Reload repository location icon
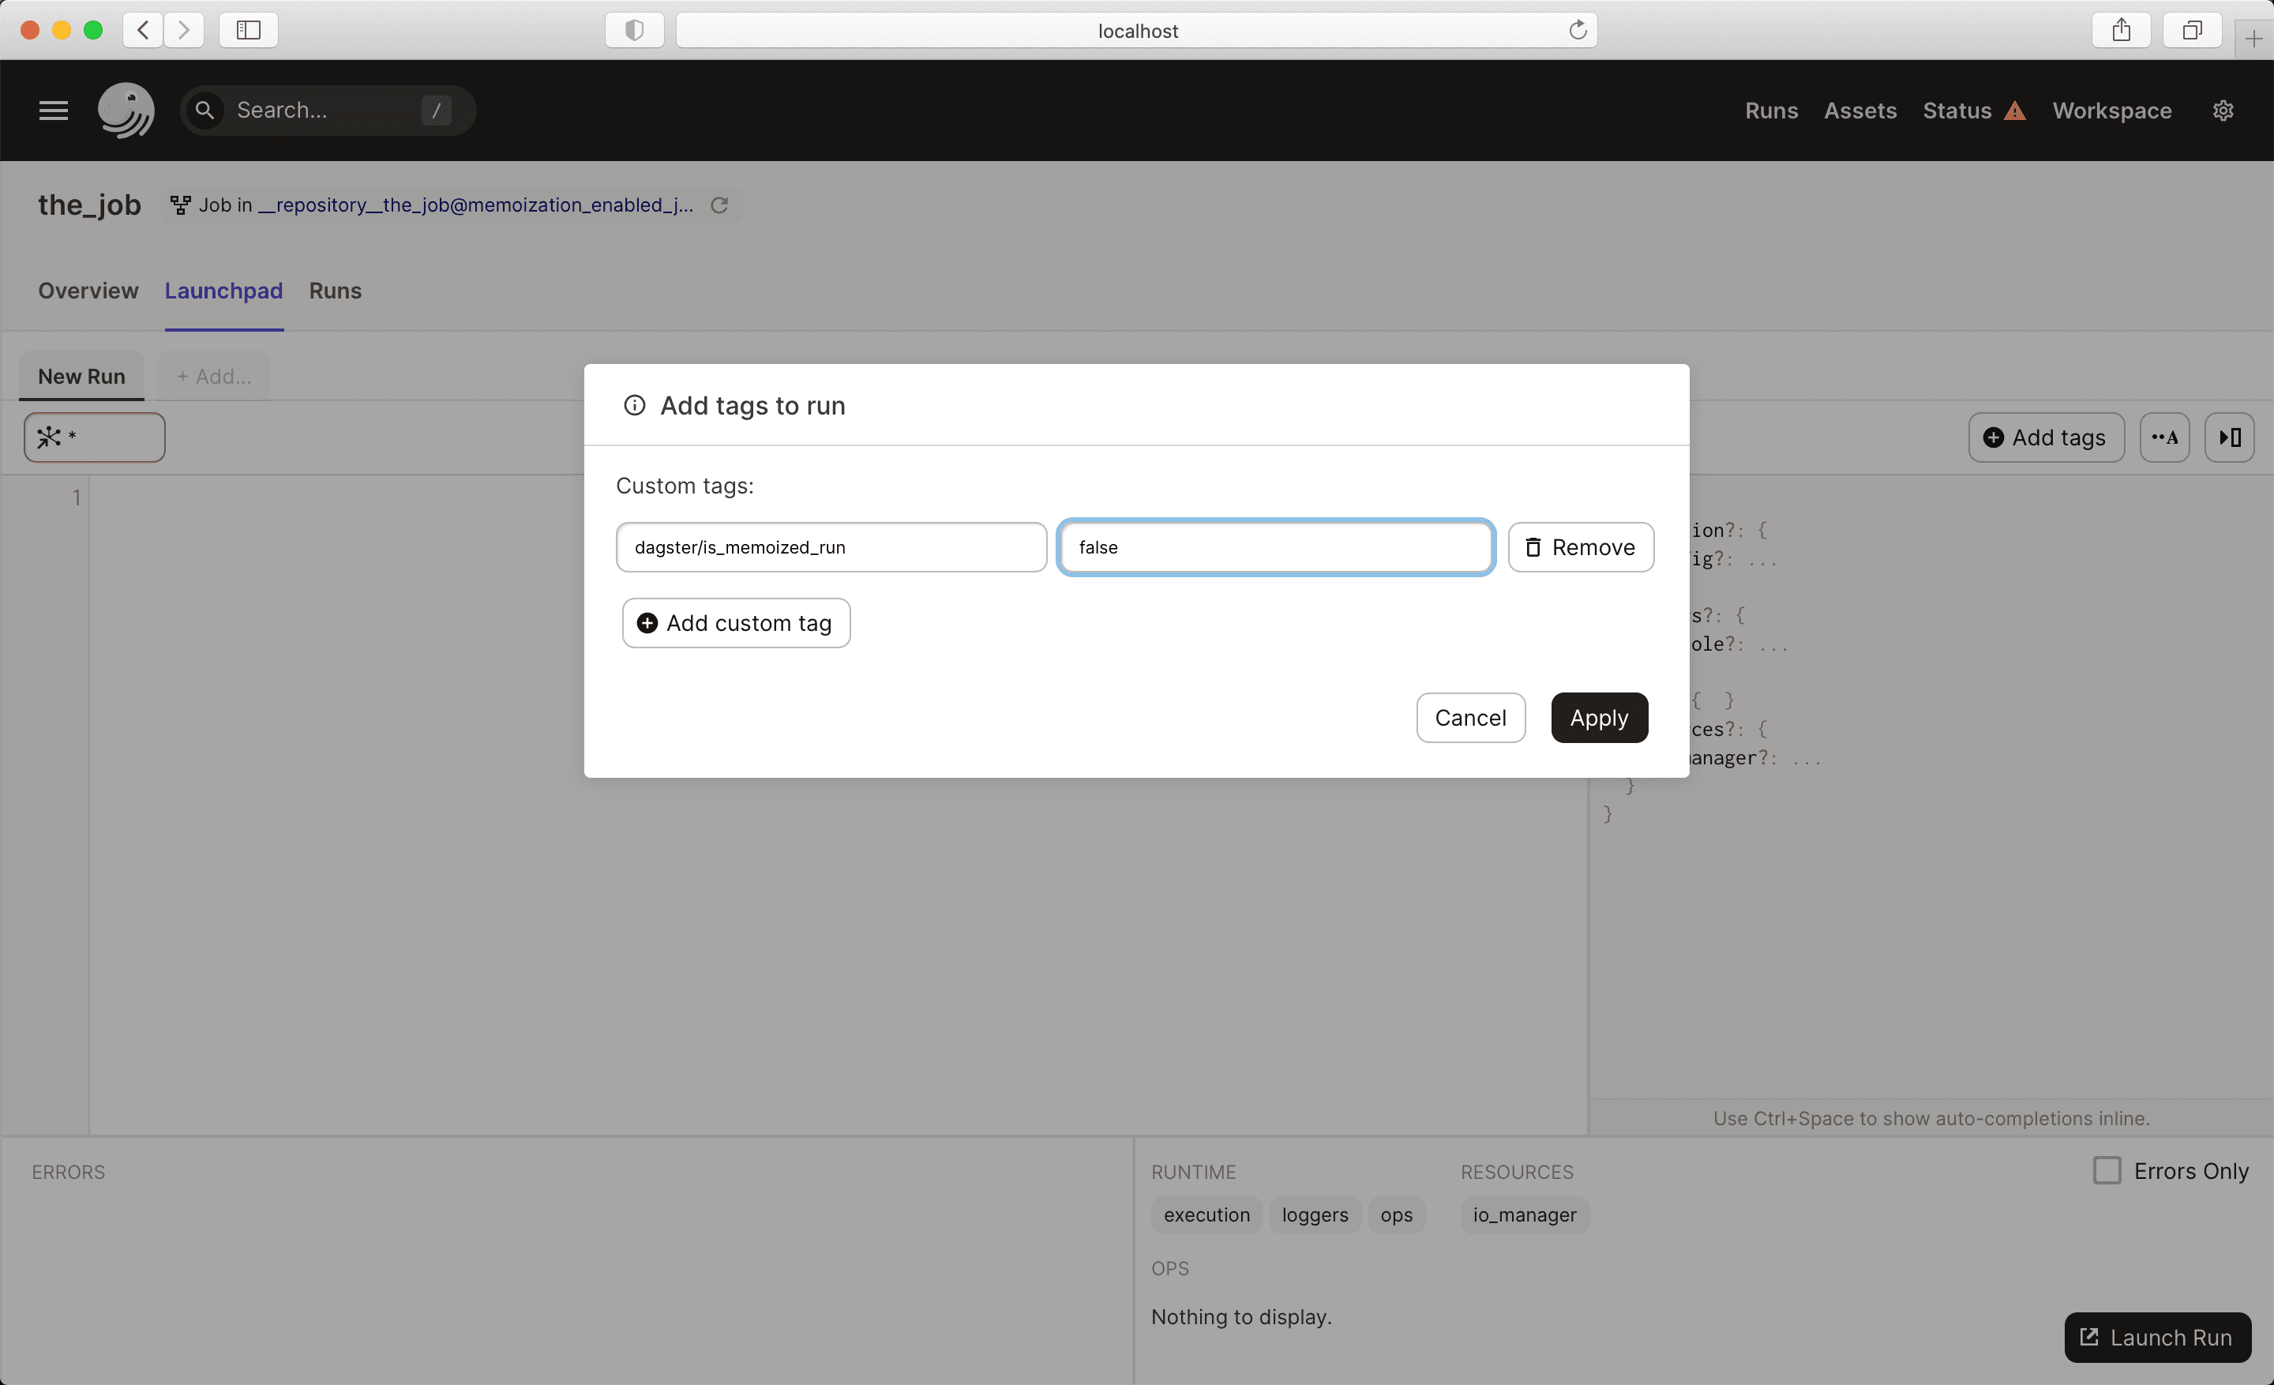The image size is (2274, 1385). (720, 205)
